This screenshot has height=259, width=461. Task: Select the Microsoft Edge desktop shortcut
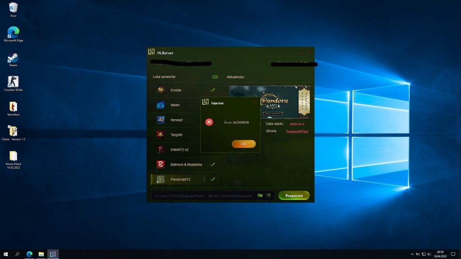[13, 34]
